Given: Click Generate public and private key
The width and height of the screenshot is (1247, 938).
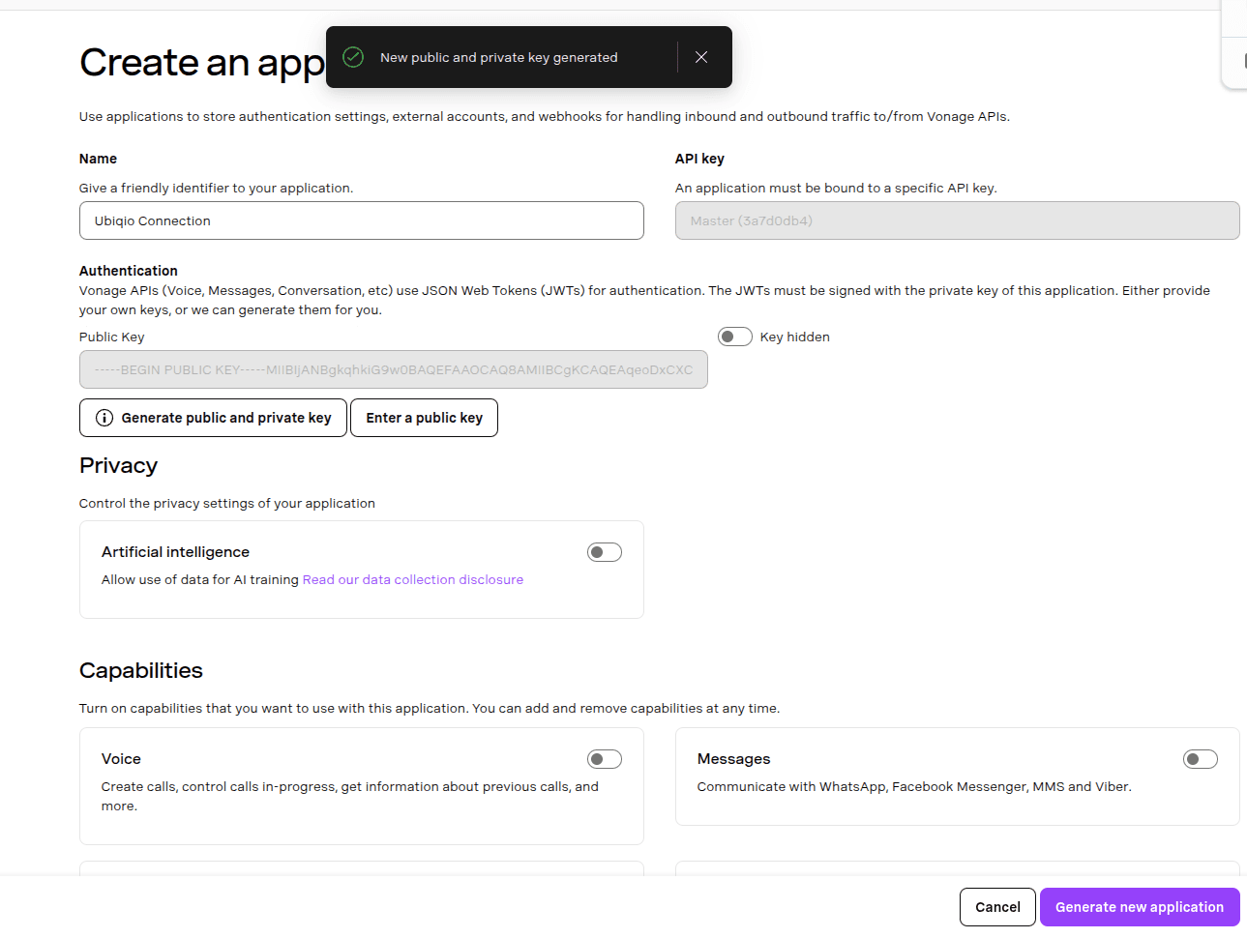Looking at the screenshot, I should pyautogui.click(x=225, y=418).
